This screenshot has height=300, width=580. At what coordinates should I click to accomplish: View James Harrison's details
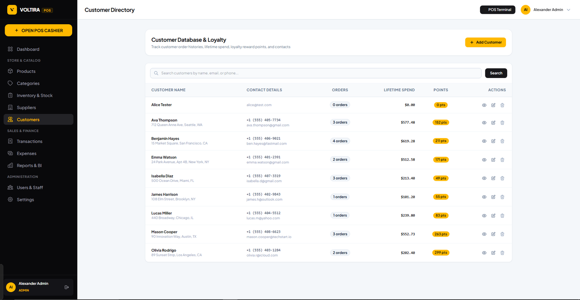(x=484, y=197)
